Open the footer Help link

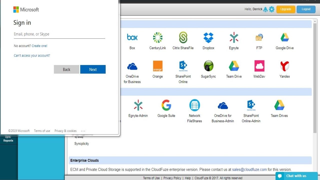click(188, 178)
